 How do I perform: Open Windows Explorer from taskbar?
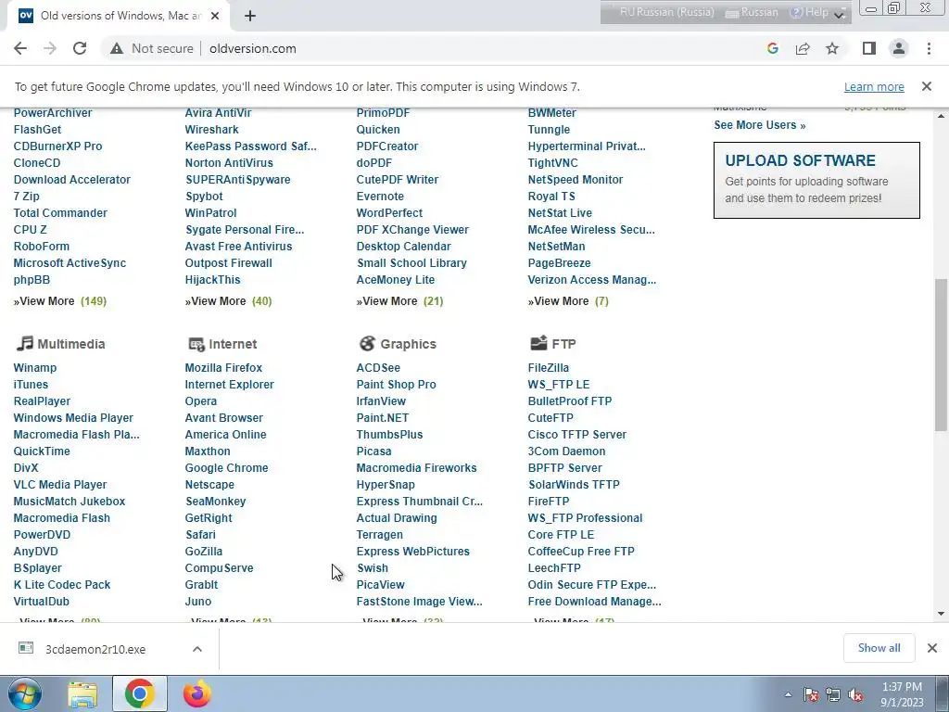(82, 694)
